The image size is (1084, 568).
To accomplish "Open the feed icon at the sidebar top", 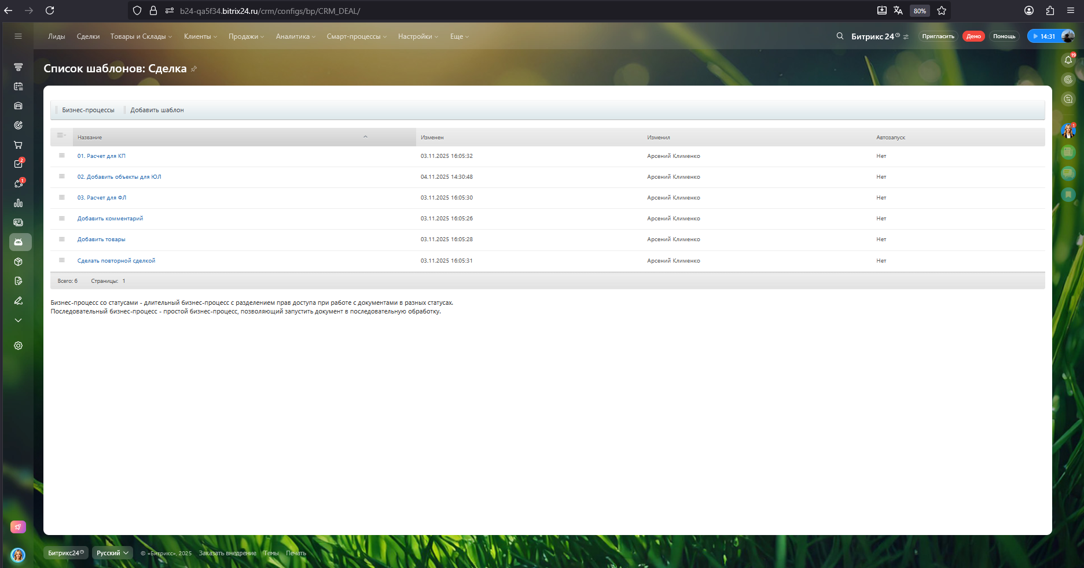I will (19, 67).
